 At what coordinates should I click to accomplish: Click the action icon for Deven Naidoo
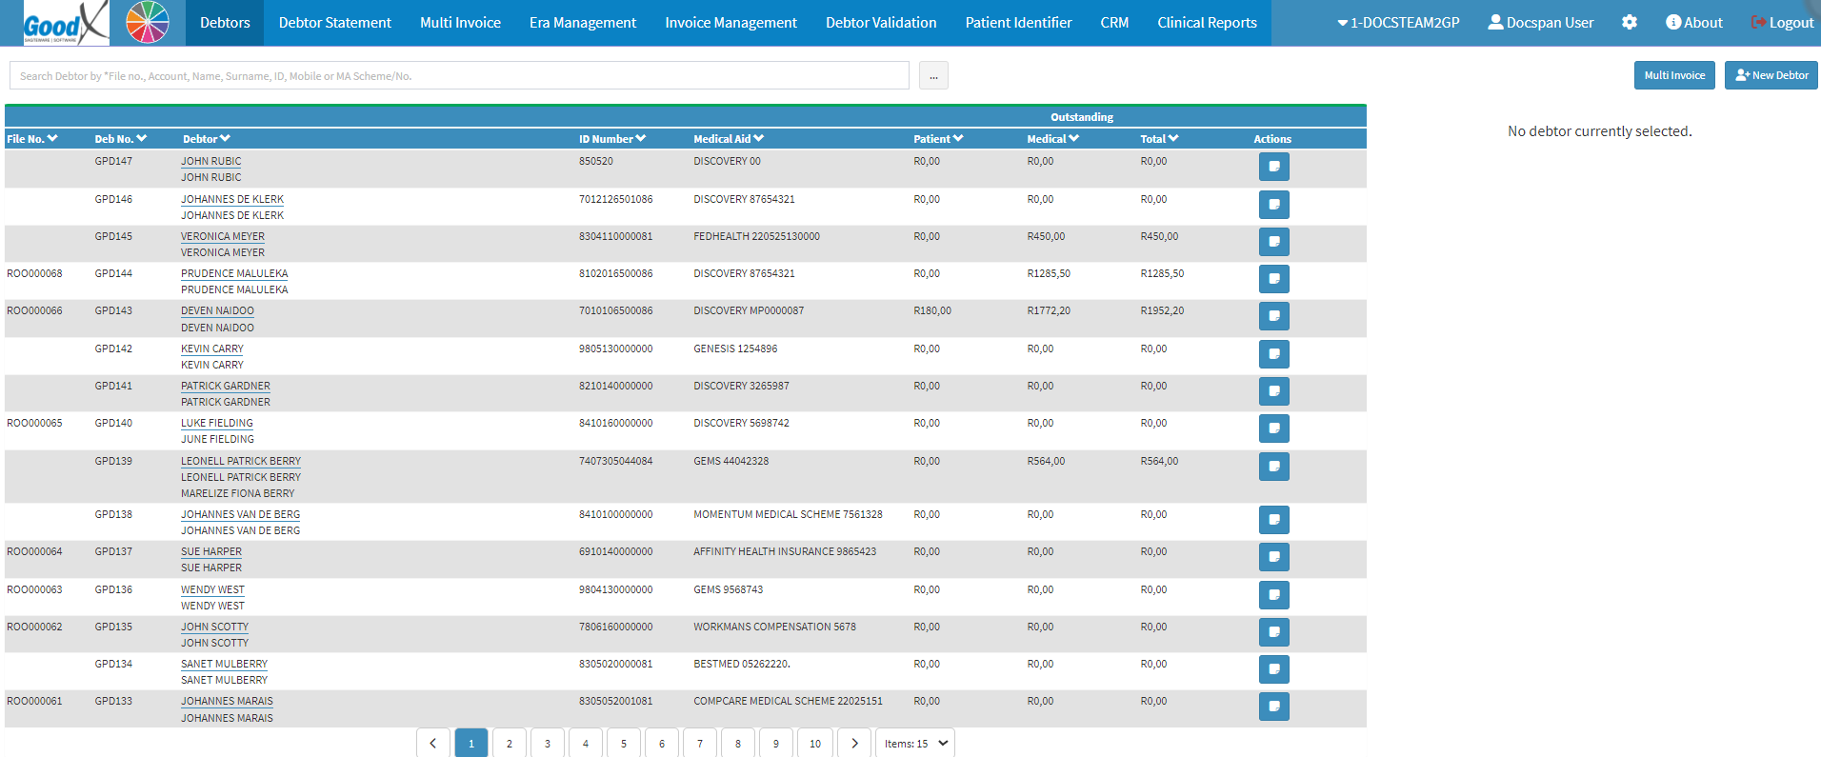[1273, 316]
